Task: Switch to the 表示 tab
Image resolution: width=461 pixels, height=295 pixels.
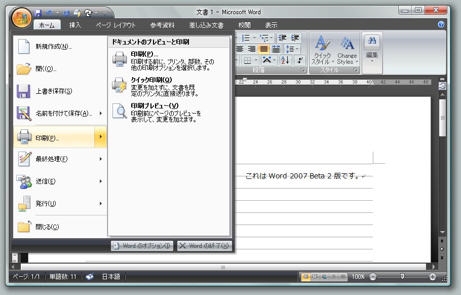Action: [271, 25]
